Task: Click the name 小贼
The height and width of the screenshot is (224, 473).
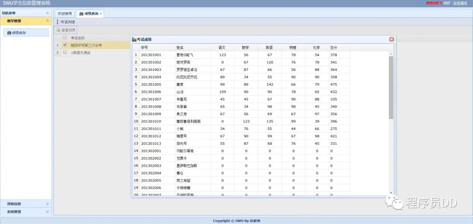Action: [180, 129]
